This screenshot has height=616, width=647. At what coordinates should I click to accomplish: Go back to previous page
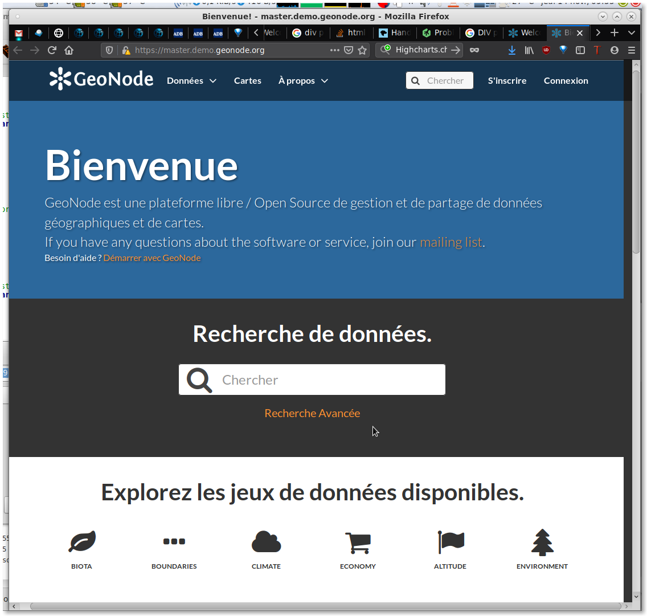pos(18,50)
